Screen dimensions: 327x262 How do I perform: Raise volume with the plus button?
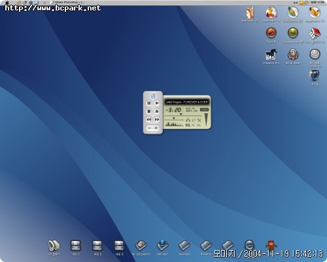156,128
